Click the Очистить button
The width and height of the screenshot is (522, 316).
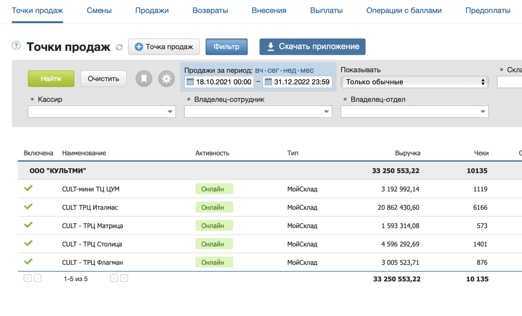pyautogui.click(x=103, y=79)
